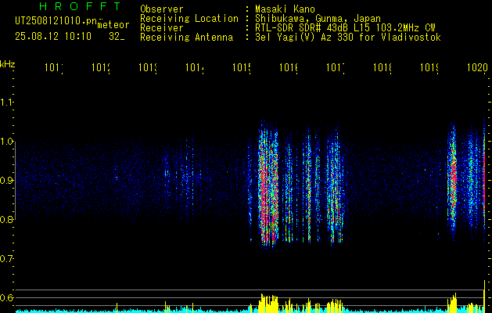Click the date stamp 25.08.12 10:10

click(53, 37)
